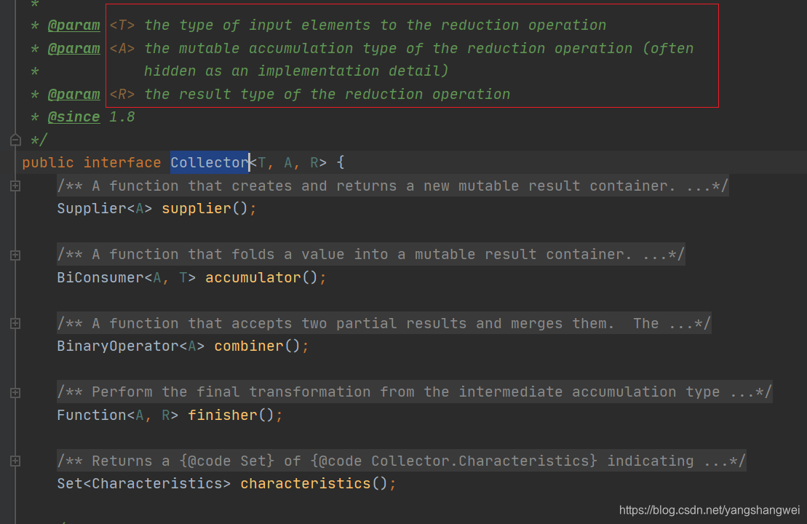The width and height of the screenshot is (807, 524).
Task: Expand folded comment above combiner() method
Action: [15, 323]
